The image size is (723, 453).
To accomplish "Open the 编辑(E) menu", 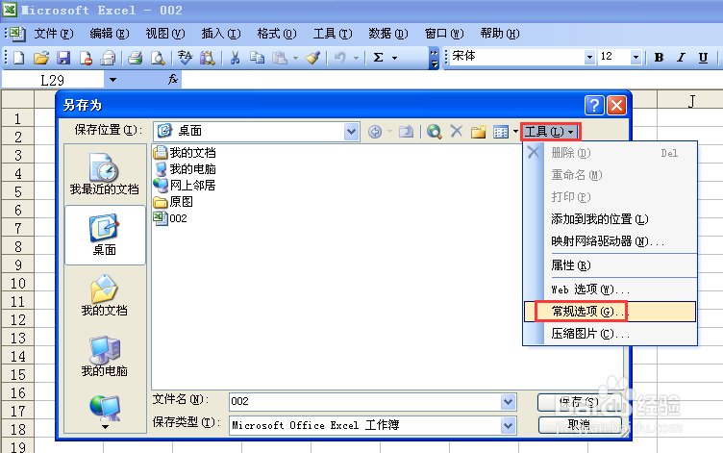I will coord(110,34).
